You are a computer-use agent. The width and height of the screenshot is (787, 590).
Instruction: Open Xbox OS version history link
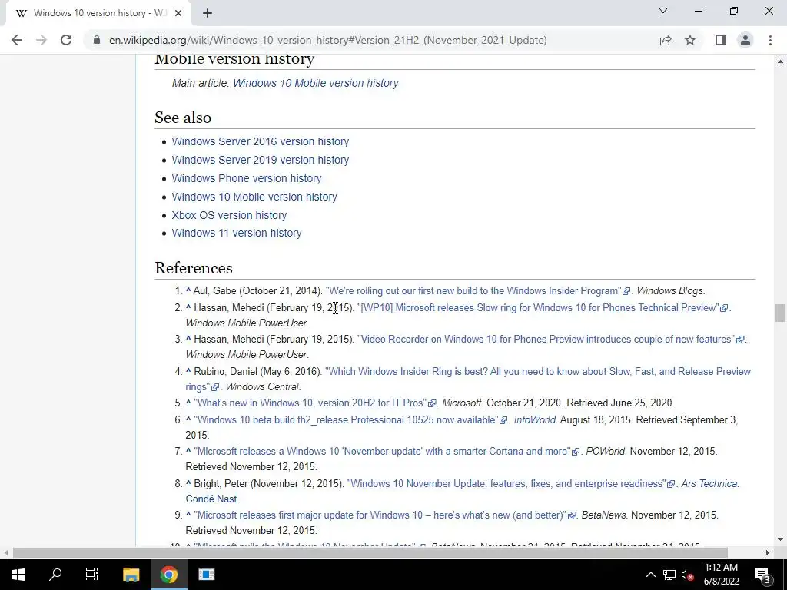point(229,215)
